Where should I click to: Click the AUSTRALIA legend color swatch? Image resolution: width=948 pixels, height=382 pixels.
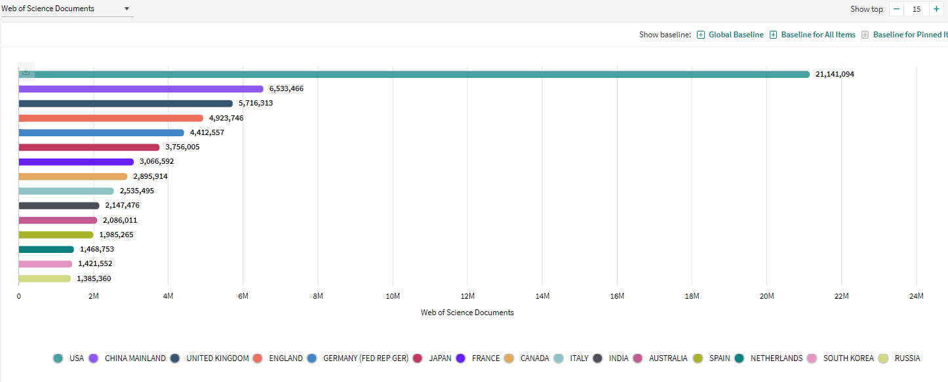[x=638, y=358]
